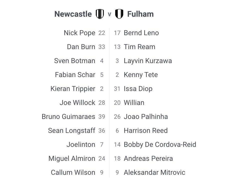Viewport: 231px width, 183px height.
Task: Select Bobby De Cordova-Reid entry
Action: [x=160, y=145]
